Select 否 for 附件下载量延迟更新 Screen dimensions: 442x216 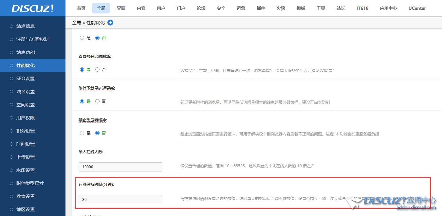(x=97, y=101)
